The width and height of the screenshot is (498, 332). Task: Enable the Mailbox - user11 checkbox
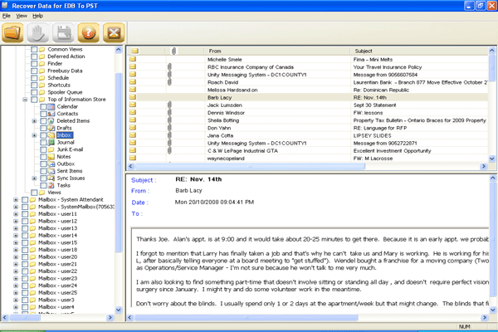(25, 213)
